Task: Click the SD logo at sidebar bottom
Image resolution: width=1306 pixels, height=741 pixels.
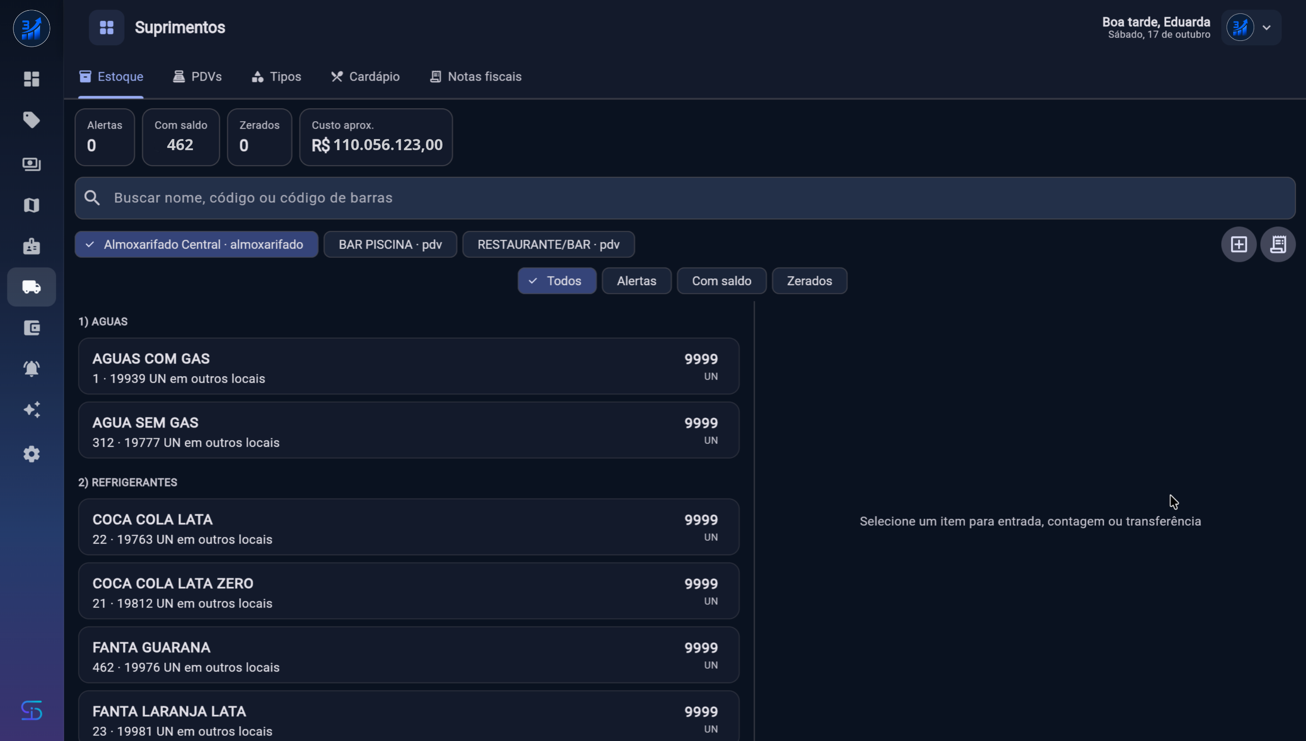Action: tap(32, 710)
